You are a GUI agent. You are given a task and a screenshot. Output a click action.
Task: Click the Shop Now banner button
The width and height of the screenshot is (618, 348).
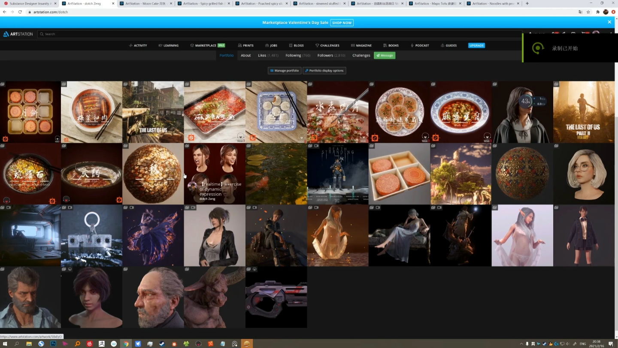(x=342, y=23)
